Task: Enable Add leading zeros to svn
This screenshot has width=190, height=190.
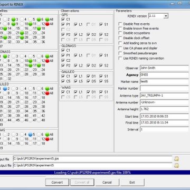Action: click(x=120, y=43)
